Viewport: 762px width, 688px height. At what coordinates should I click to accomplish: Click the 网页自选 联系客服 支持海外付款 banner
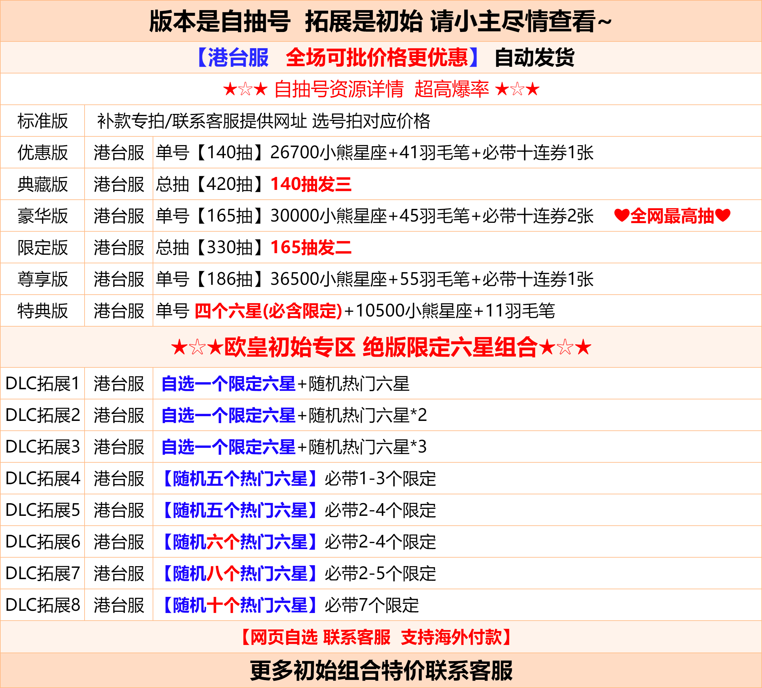coord(377,637)
